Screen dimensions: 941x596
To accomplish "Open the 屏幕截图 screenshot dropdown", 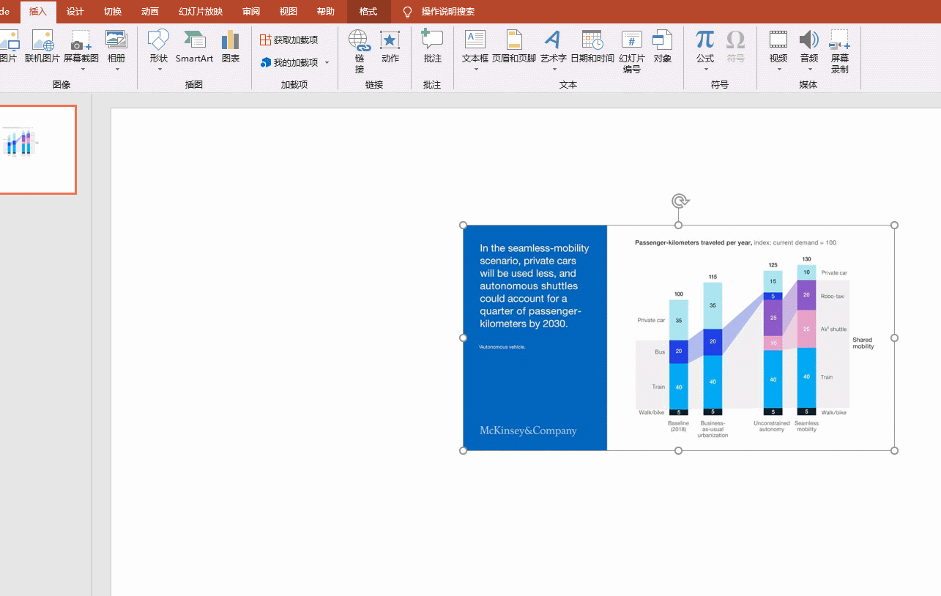I will coord(82,70).
